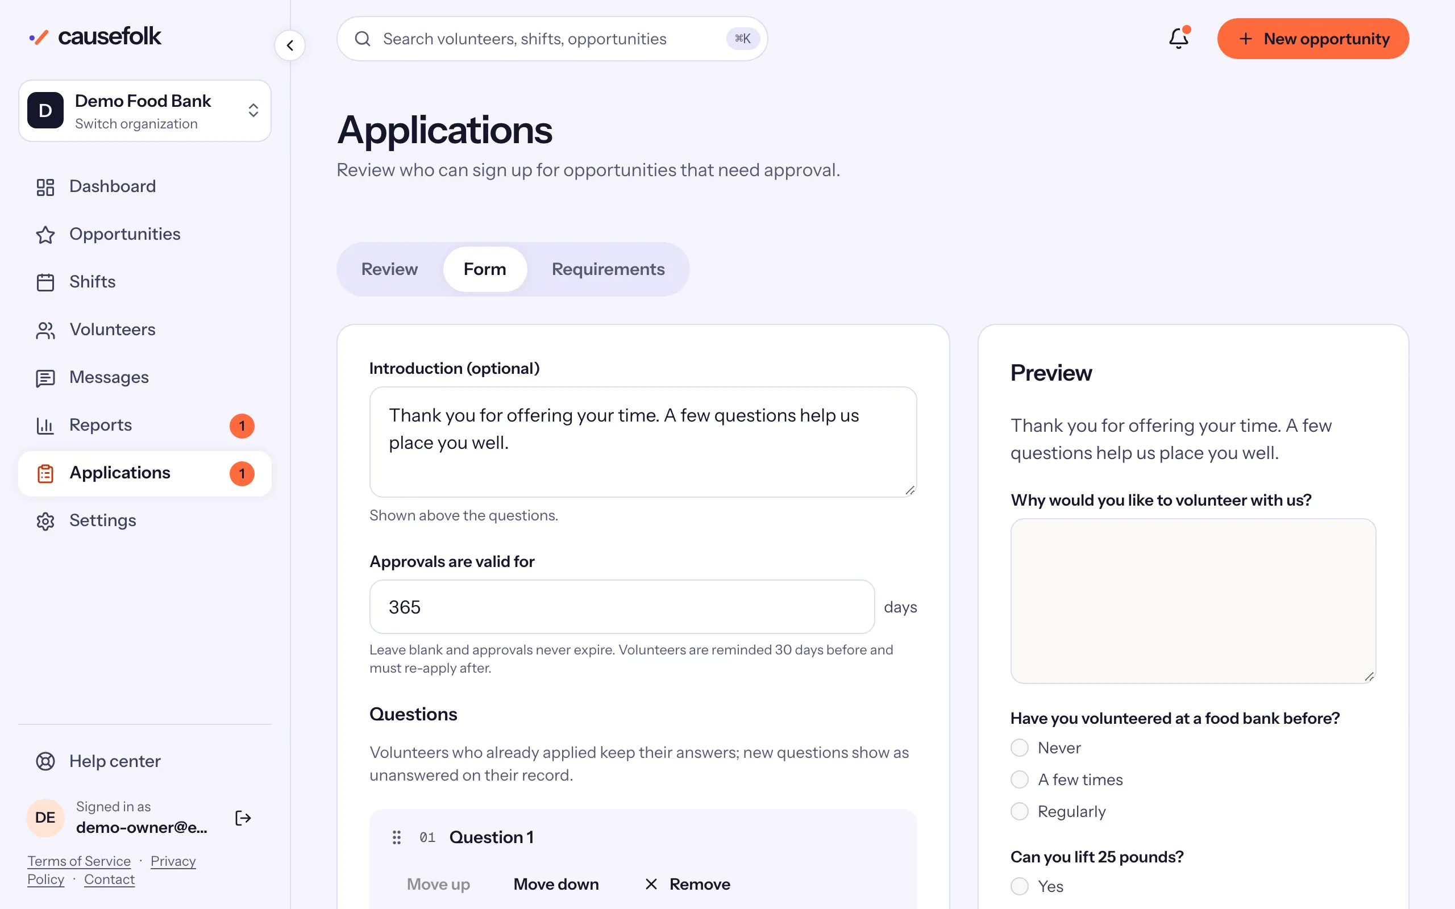This screenshot has height=909, width=1455.
Task: Open the Contact link
Action: click(x=110, y=879)
